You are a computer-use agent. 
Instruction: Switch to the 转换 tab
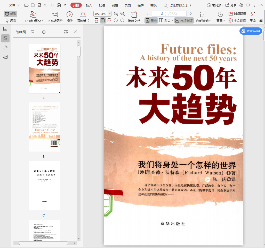154,5
